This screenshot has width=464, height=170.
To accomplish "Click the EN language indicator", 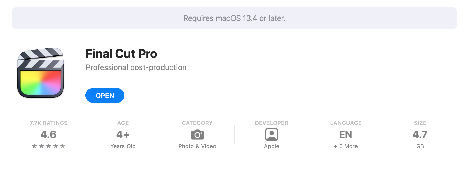I will click(346, 134).
